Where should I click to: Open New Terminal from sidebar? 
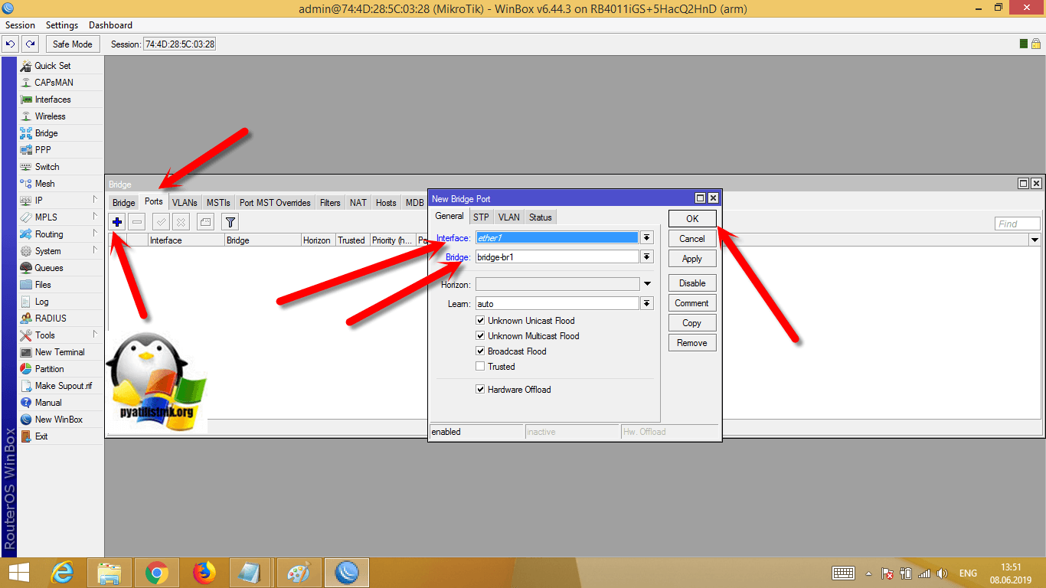(x=60, y=352)
